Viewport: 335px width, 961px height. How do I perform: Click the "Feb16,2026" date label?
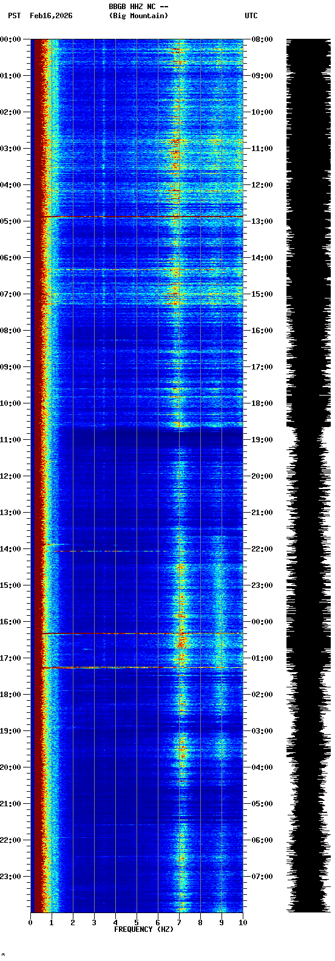(x=51, y=16)
